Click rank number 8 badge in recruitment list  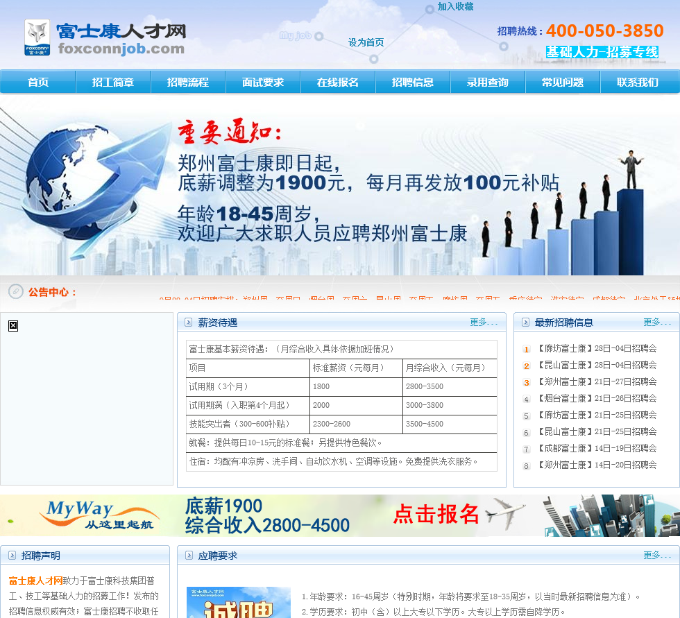tap(526, 466)
